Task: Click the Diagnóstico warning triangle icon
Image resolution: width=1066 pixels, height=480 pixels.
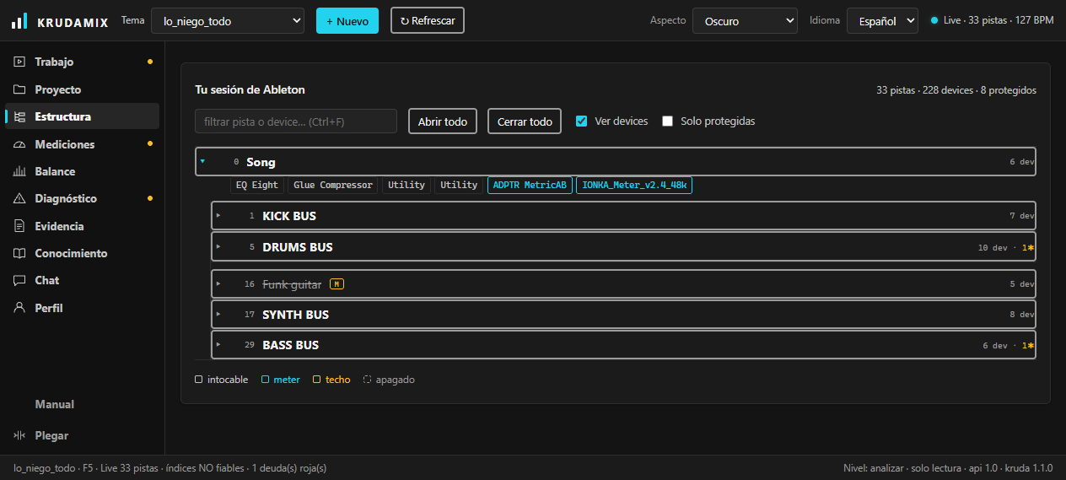Action: (19, 198)
